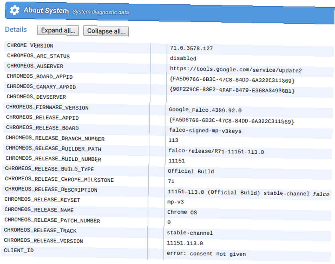Image resolution: width=335 pixels, height=264 pixels.
Task: Select the disabled ARC status value
Action: (x=183, y=58)
